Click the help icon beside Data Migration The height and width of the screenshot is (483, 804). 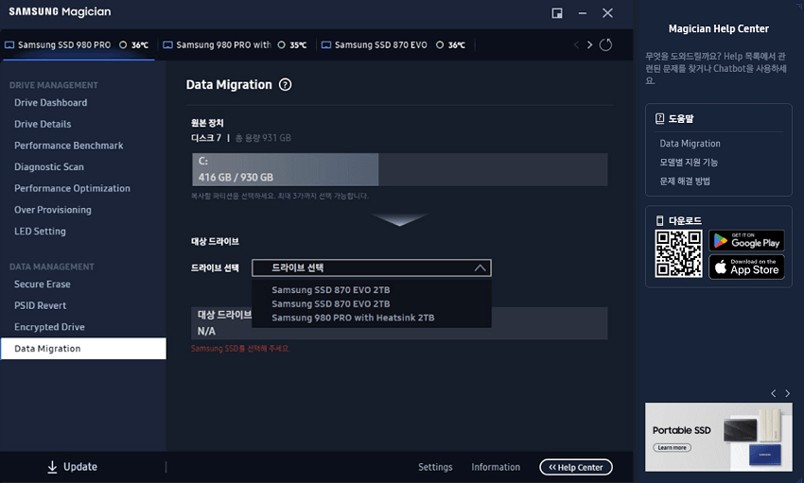(286, 85)
